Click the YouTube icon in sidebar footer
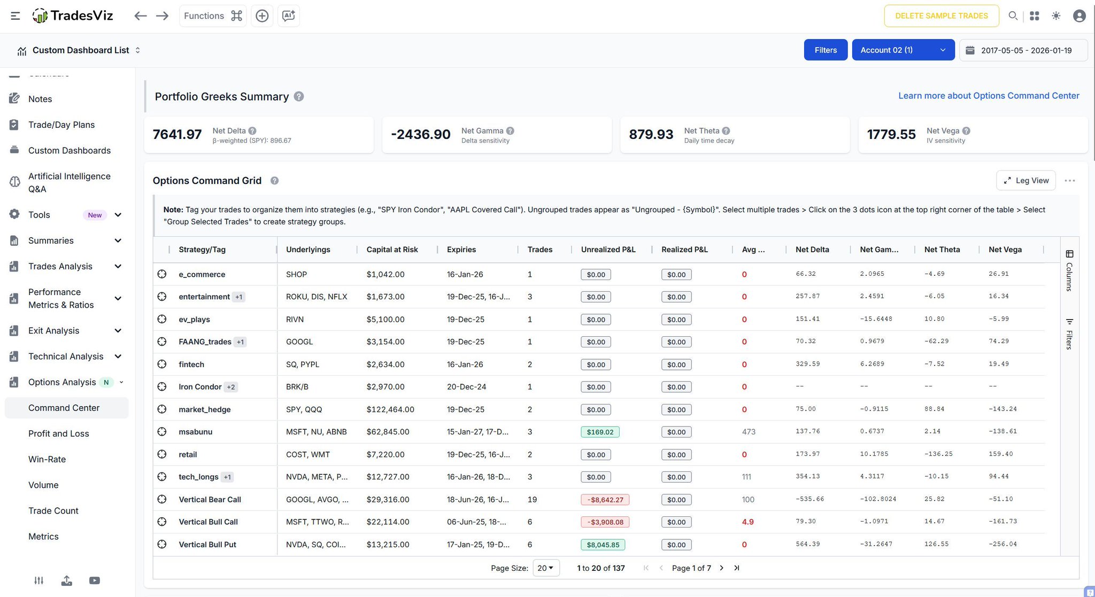The width and height of the screenshot is (1095, 597). pyautogui.click(x=95, y=580)
